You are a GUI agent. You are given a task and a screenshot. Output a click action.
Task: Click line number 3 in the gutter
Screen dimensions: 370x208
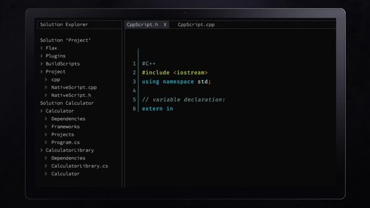(x=134, y=81)
